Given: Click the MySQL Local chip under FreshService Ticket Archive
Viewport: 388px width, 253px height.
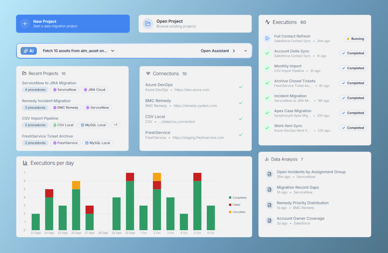Looking at the screenshot, I should 98,143.
